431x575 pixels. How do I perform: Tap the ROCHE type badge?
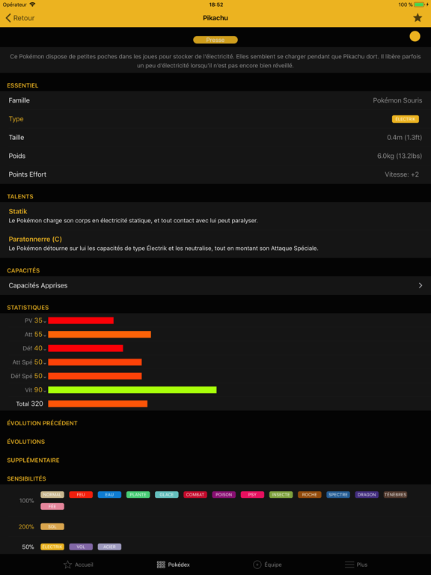coord(310,495)
